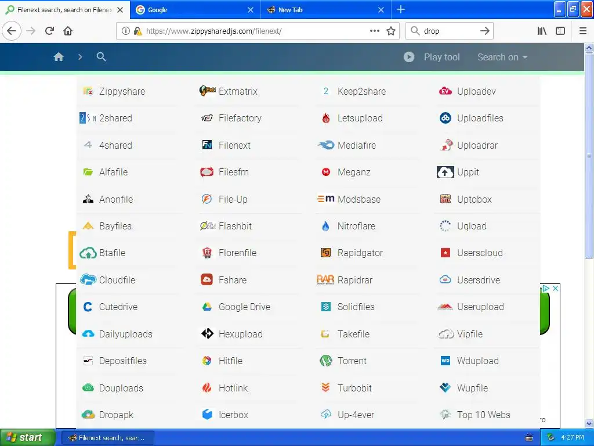Click the Userscloud red star icon
The height and width of the screenshot is (446, 594).
pyautogui.click(x=445, y=253)
